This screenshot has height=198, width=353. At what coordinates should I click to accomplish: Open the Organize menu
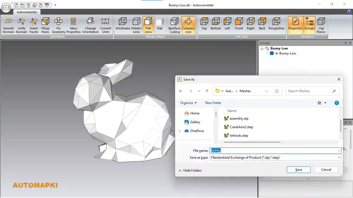point(188,103)
